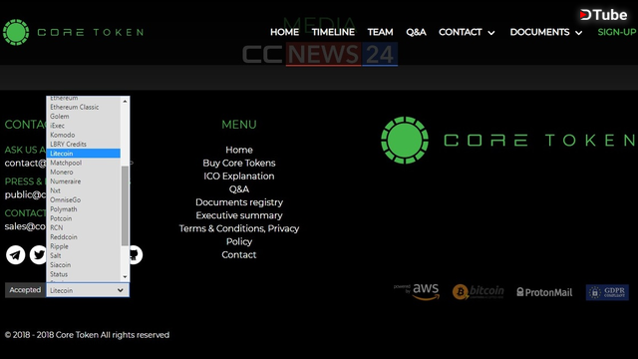The height and width of the screenshot is (359, 638).
Task: Click the AWS powered-by badge
Action: [x=417, y=291]
